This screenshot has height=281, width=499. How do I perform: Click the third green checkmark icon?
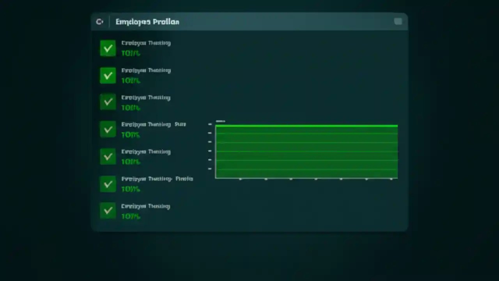pos(108,102)
